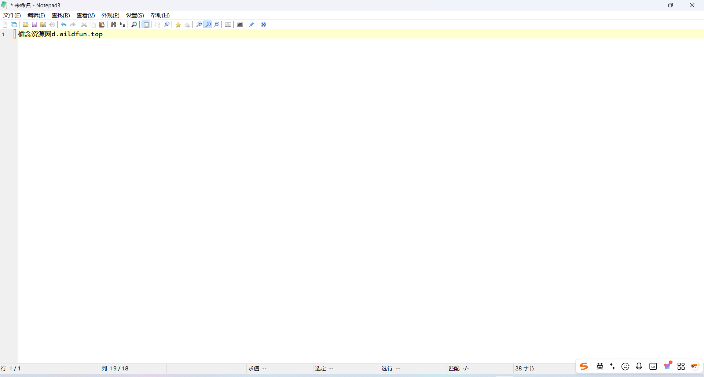The height and width of the screenshot is (377, 704).
Task: Click the blue circle X exit icon
Action: point(263,25)
